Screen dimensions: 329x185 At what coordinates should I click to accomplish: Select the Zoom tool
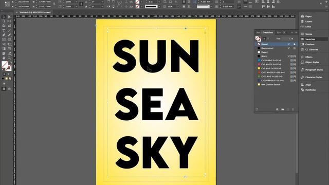[9, 58]
